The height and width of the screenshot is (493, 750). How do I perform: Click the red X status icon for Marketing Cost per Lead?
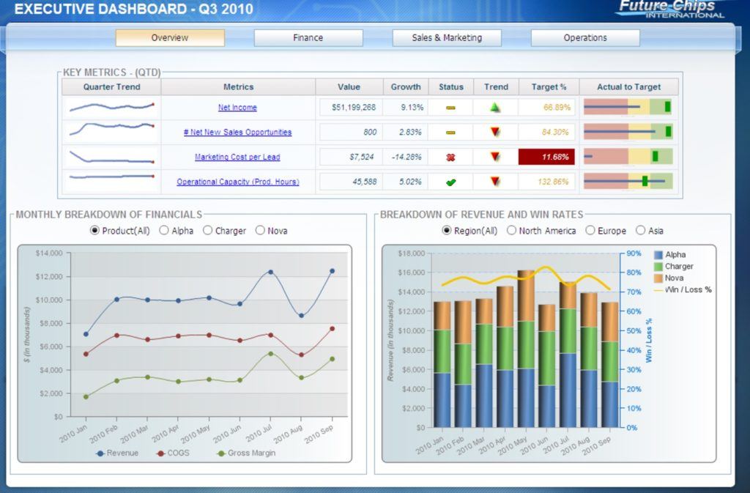pyautogui.click(x=450, y=156)
